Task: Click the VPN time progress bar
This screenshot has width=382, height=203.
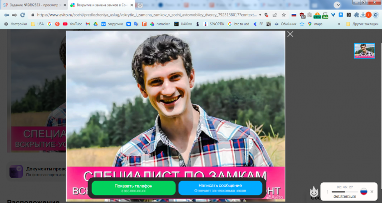Action: (345, 192)
